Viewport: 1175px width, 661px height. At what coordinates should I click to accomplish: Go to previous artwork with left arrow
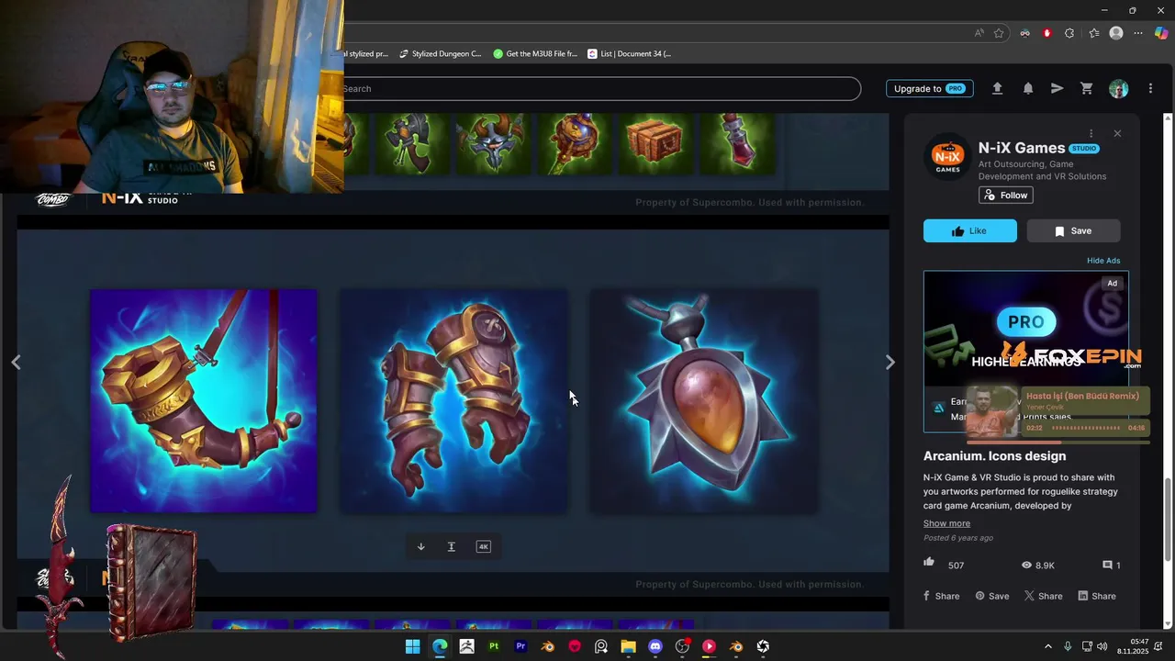[16, 362]
